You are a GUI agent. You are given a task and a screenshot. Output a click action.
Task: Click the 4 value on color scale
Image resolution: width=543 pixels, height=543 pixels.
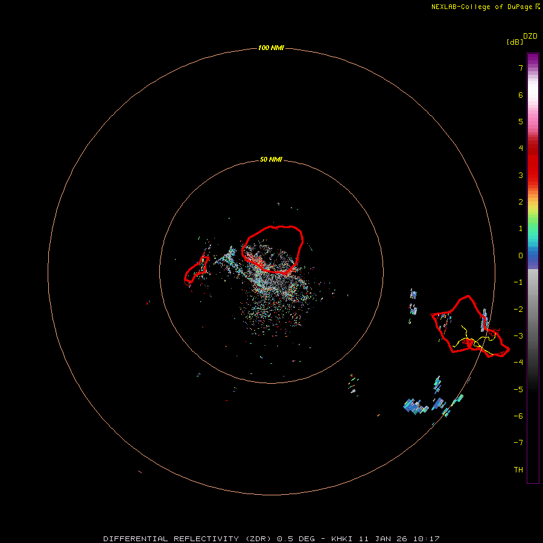521,148
